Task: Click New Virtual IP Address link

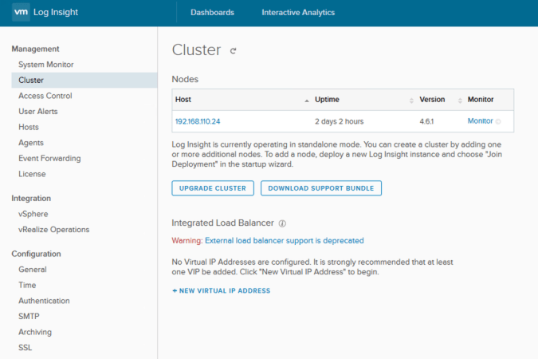Action: [x=225, y=290]
